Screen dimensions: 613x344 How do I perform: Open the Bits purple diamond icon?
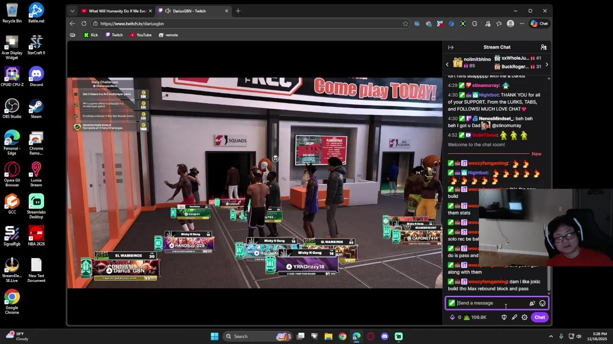coord(452,317)
